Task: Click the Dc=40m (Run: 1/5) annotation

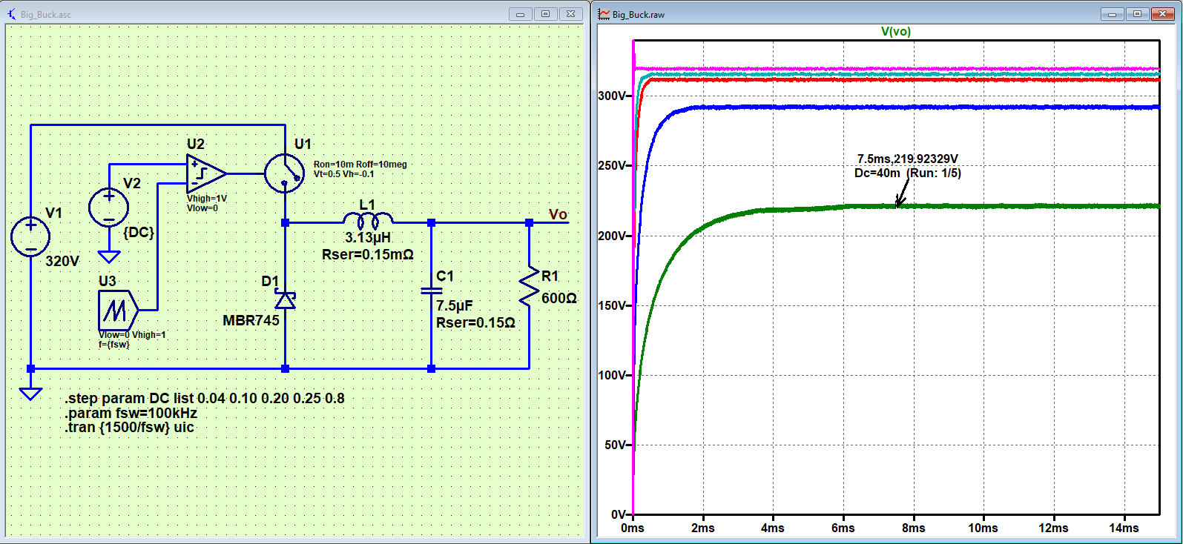Action: click(908, 173)
